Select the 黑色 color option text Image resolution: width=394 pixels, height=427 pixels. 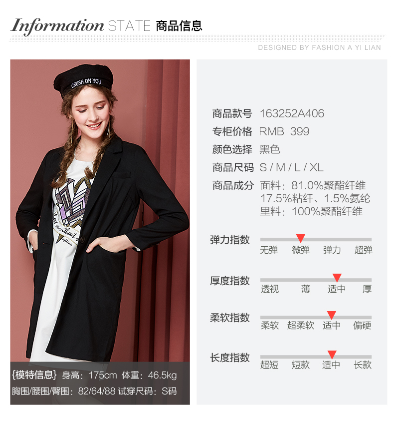[x=270, y=149]
